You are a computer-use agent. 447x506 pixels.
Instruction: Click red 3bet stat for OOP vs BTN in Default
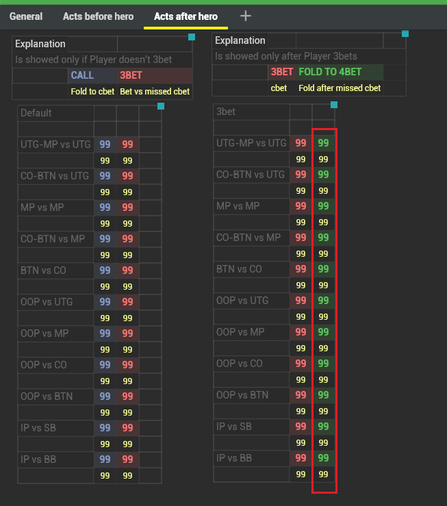click(x=127, y=396)
